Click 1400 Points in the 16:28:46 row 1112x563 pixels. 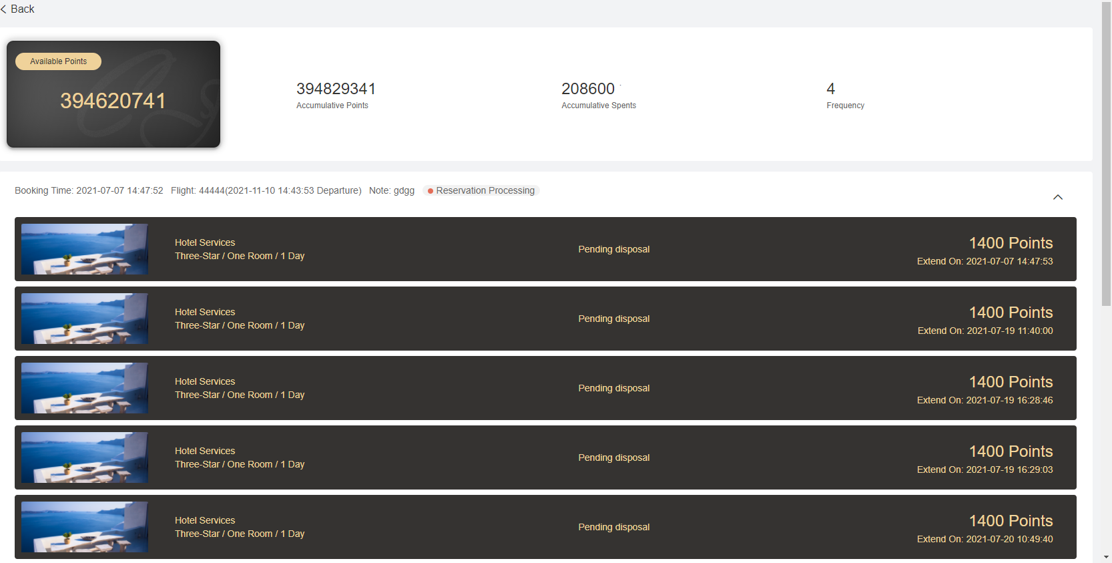click(1011, 382)
